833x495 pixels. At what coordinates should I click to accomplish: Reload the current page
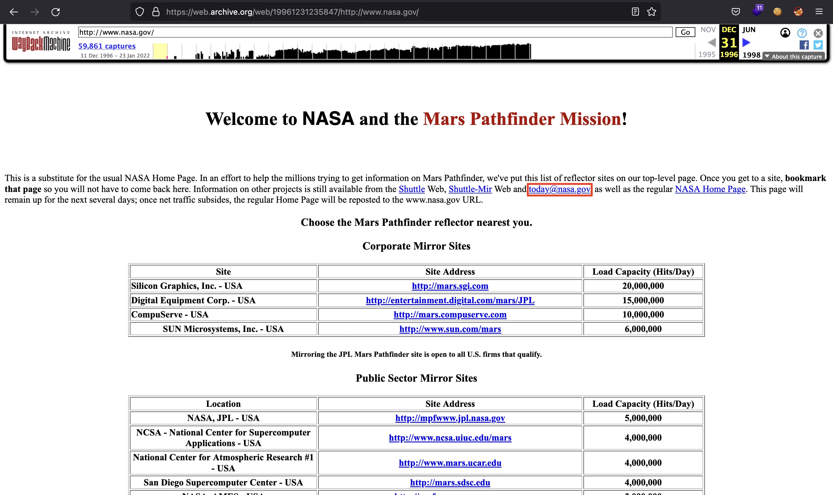tap(55, 12)
